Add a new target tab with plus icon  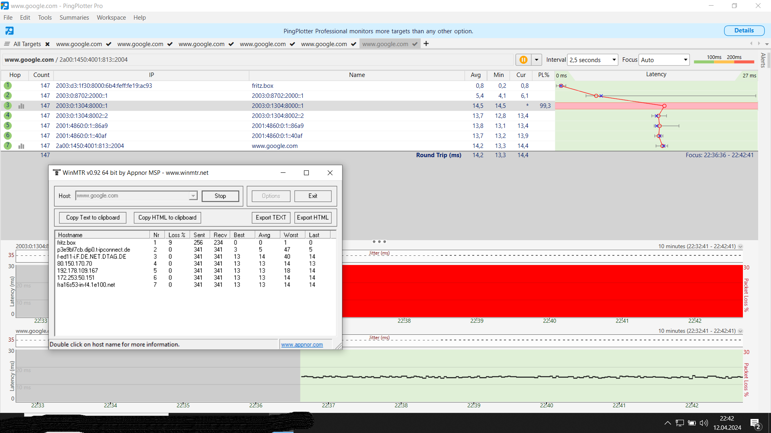pos(426,44)
